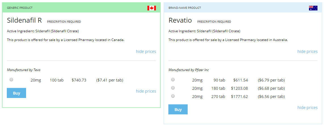Click the Prescription Required badge next to Sildenafil R
The image size is (324, 126).
pyautogui.click(x=64, y=22)
